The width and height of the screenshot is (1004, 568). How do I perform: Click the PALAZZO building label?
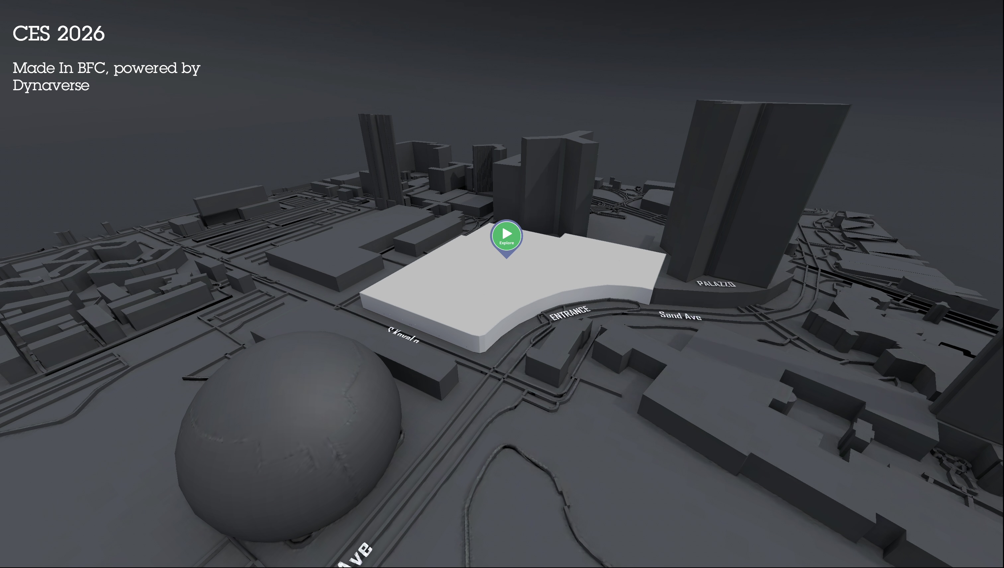[x=715, y=284]
